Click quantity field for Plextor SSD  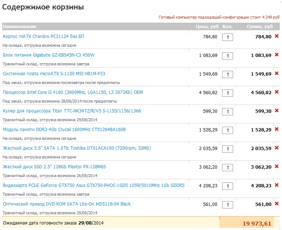coord(228,167)
